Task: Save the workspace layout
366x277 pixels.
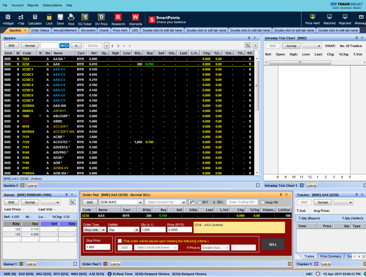Action: pos(60,19)
